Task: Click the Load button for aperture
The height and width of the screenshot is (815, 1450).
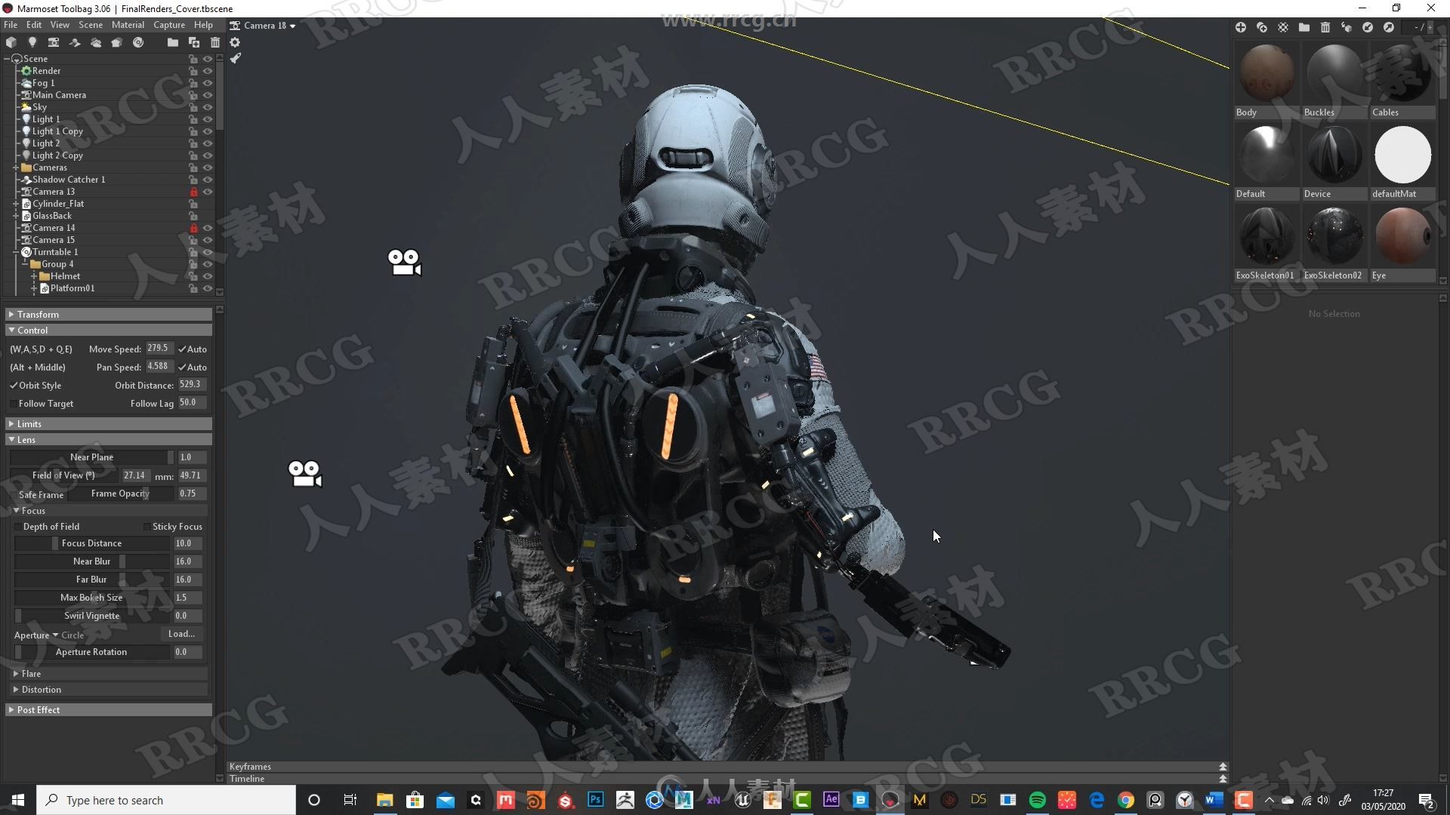Action: [182, 633]
